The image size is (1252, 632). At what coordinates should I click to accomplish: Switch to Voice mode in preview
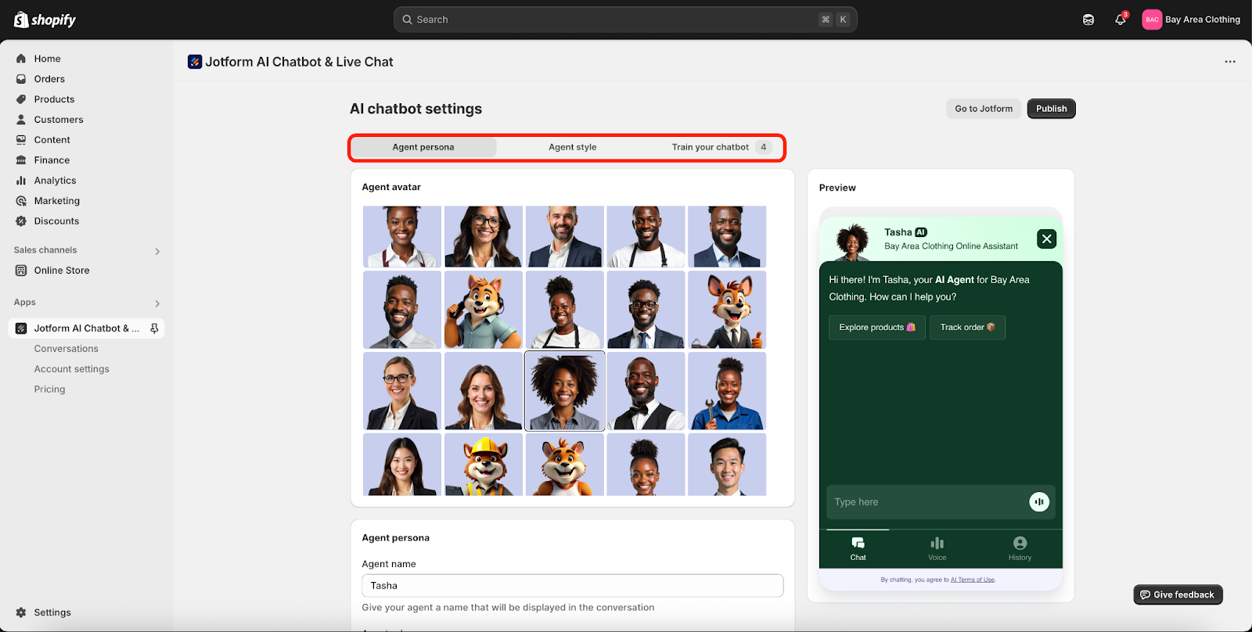coord(937,548)
